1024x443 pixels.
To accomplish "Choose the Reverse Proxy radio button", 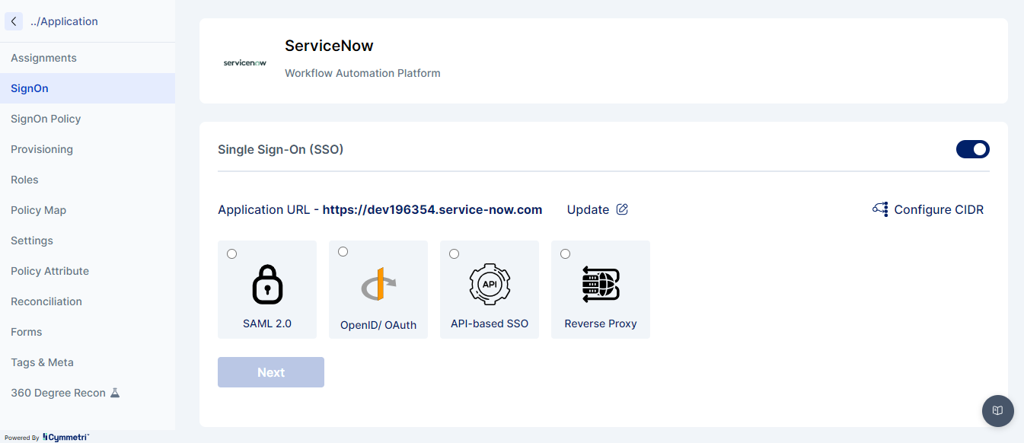I will click(565, 253).
